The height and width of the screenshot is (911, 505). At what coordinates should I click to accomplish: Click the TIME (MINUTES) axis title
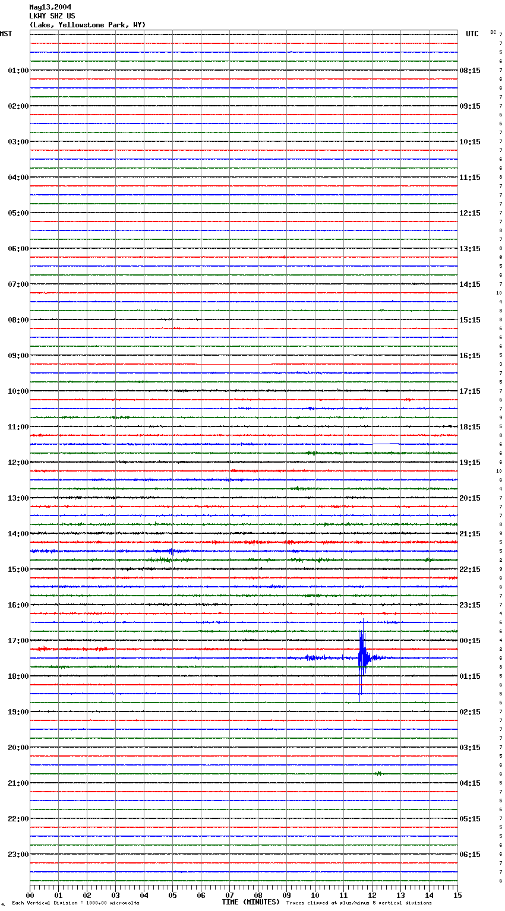[x=251, y=902]
